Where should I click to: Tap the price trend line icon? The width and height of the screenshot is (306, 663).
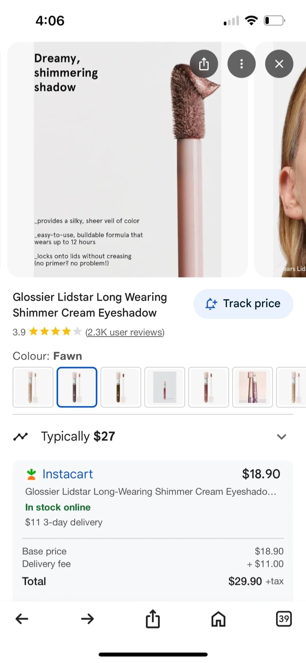(21, 436)
